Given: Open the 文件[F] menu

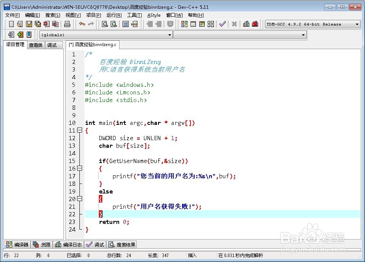Looking at the screenshot, I should coord(13,15).
